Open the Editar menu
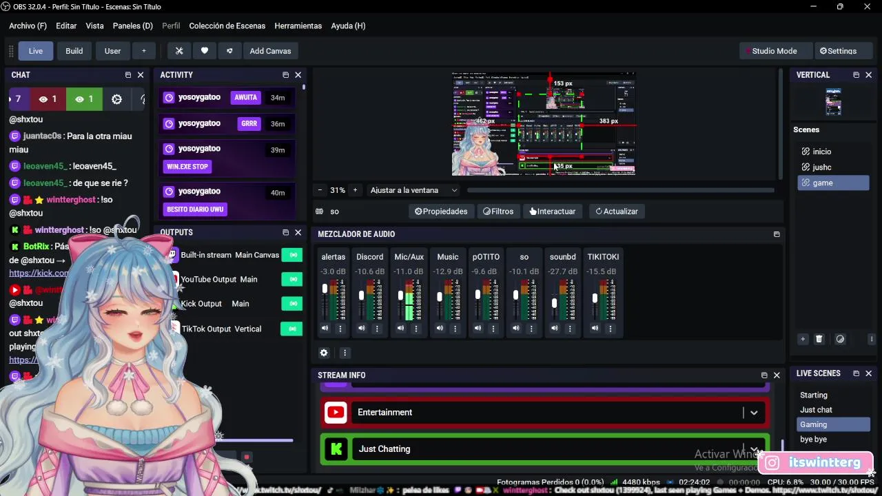Screen dimensions: 882x496 pyautogui.click(x=66, y=25)
